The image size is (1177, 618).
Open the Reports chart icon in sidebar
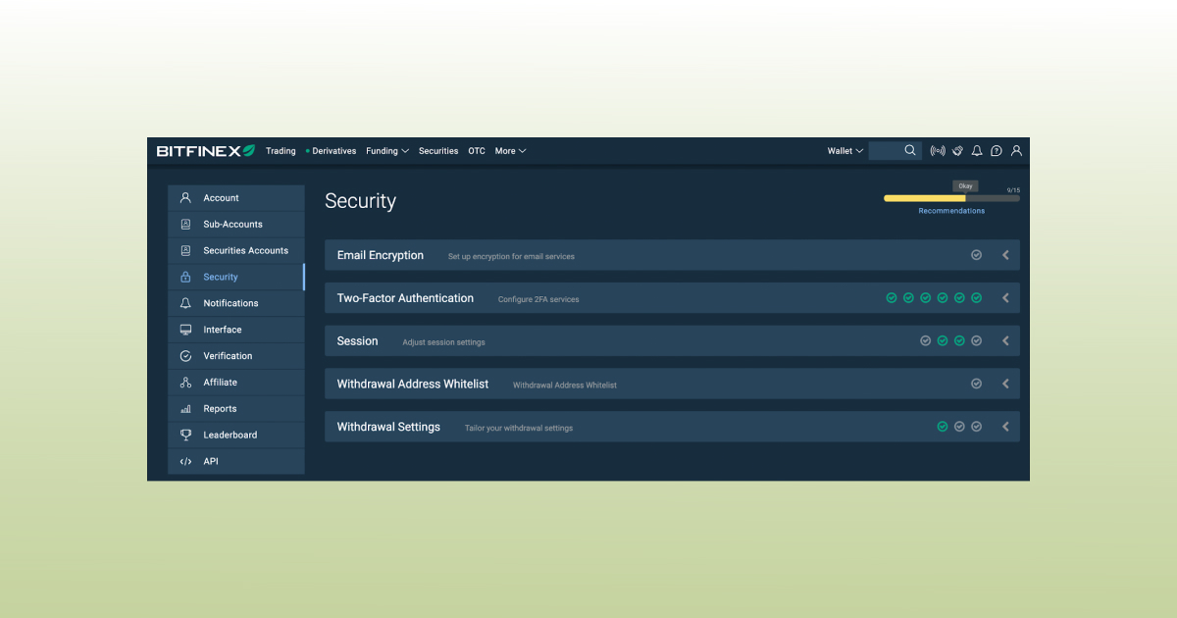185,408
